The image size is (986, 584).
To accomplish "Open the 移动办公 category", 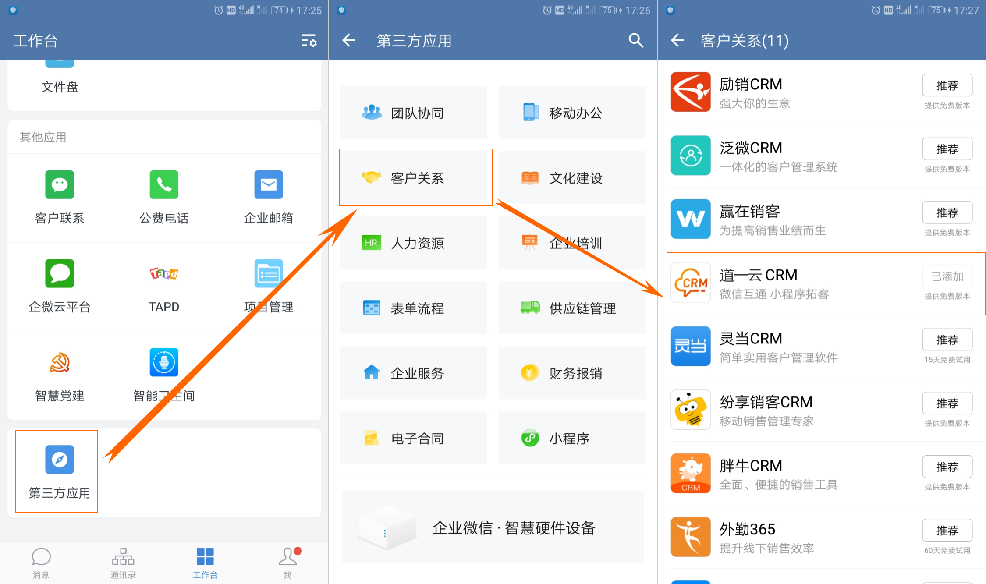I will point(572,113).
